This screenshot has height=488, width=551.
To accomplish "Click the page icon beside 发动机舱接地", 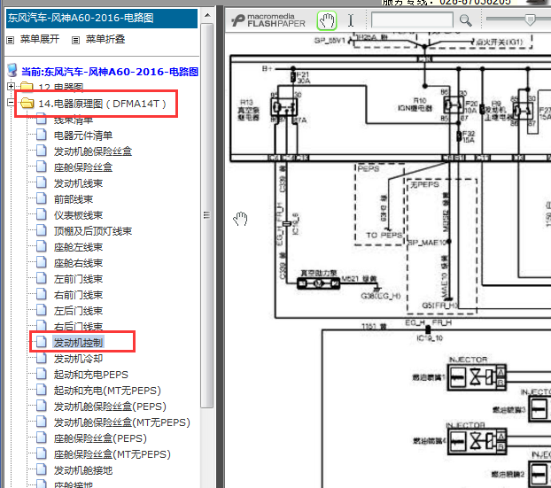I will click(42, 469).
